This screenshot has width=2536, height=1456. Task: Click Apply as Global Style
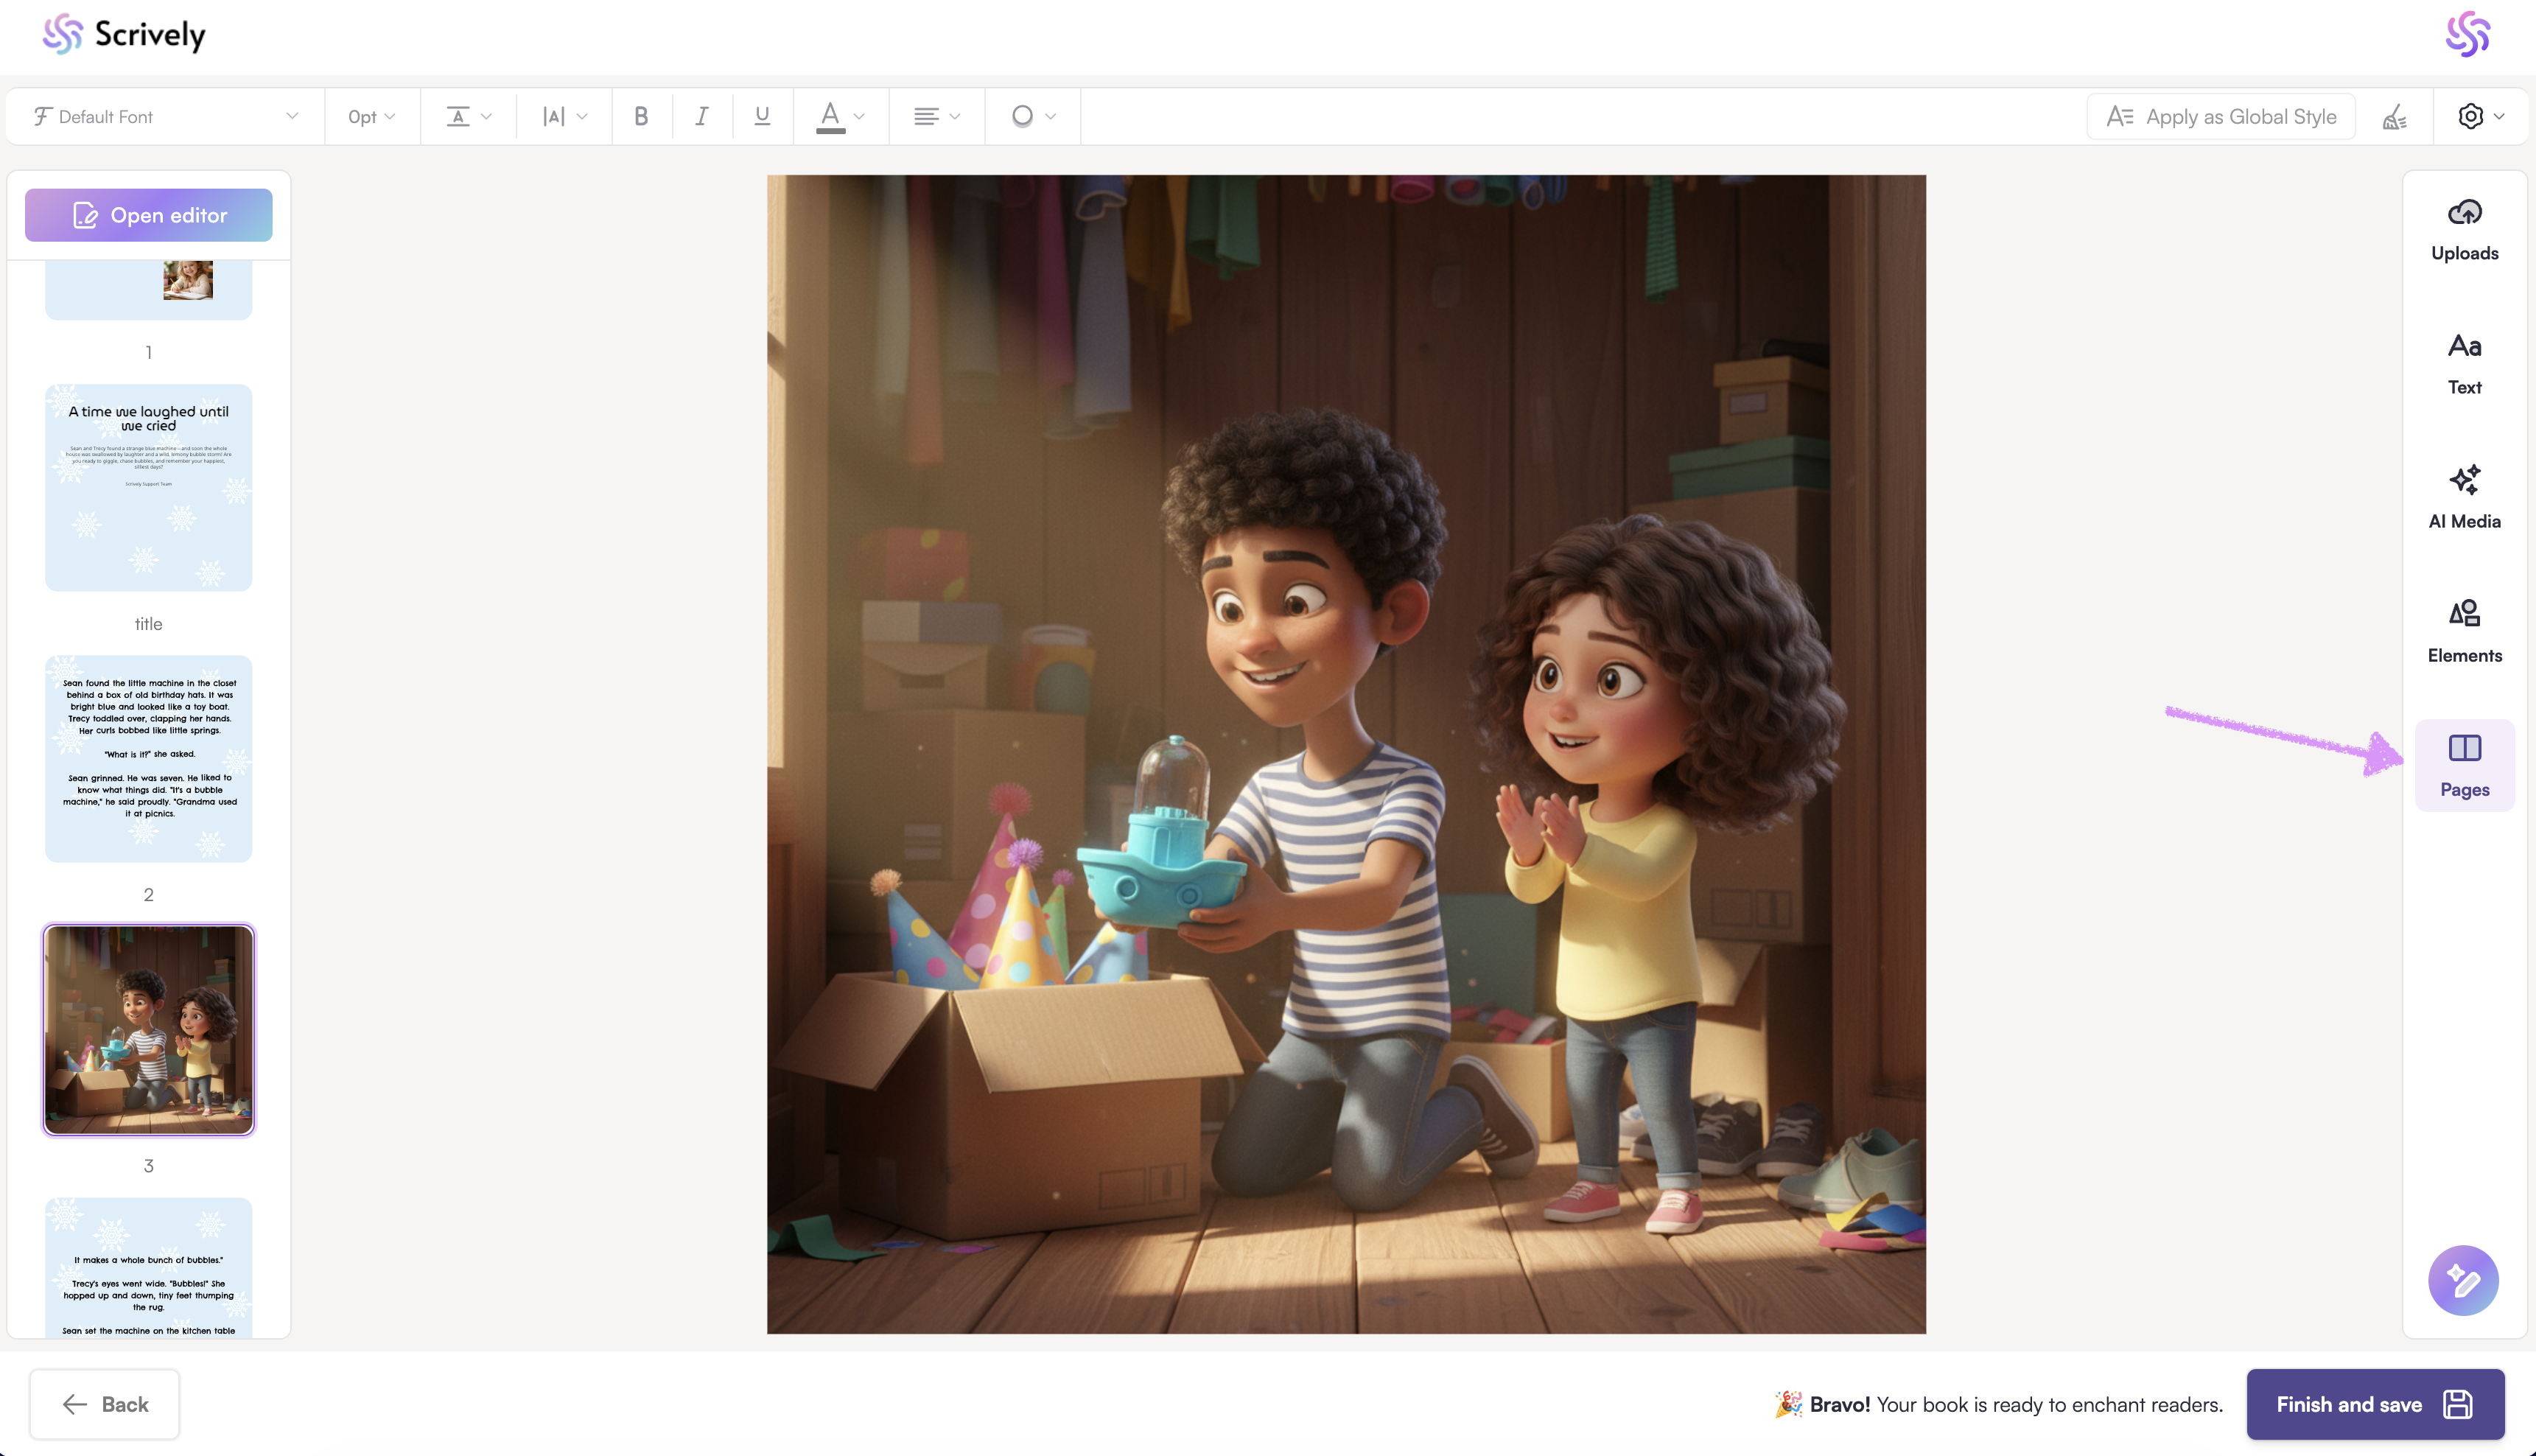pos(2220,117)
